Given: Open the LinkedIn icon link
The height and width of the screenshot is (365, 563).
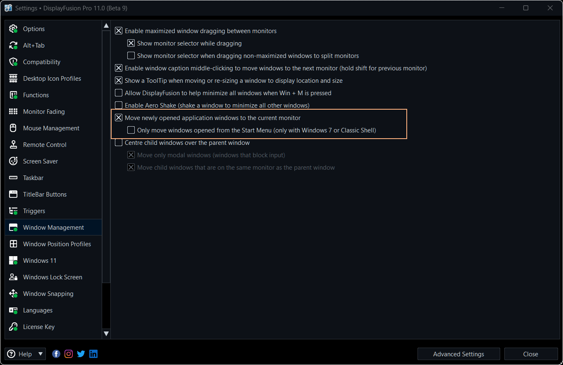Looking at the screenshot, I should click(93, 354).
